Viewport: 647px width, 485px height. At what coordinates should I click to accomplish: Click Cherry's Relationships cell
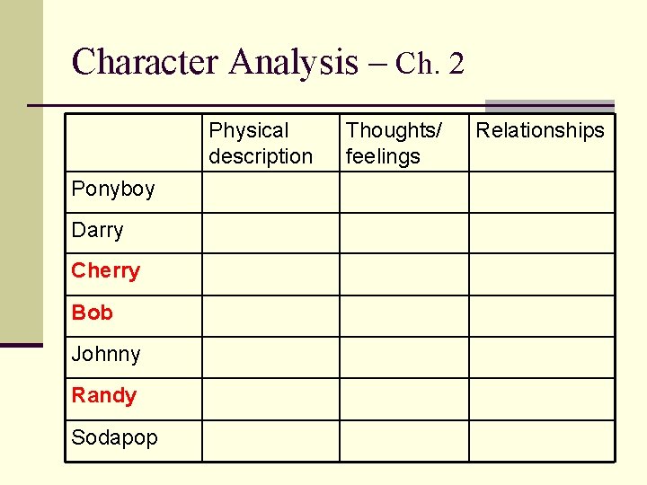tap(542, 274)
